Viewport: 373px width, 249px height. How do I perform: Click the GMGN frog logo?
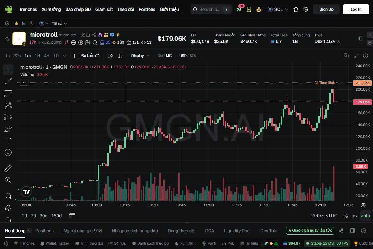9,9
